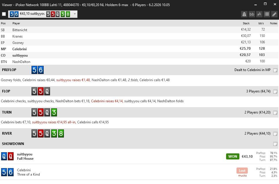The image size is (279, 184).
Task: Click the Notes column header
Action: (273, 23)
